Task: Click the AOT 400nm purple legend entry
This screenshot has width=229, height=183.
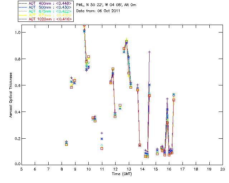Action: click(x=45, y=3)
